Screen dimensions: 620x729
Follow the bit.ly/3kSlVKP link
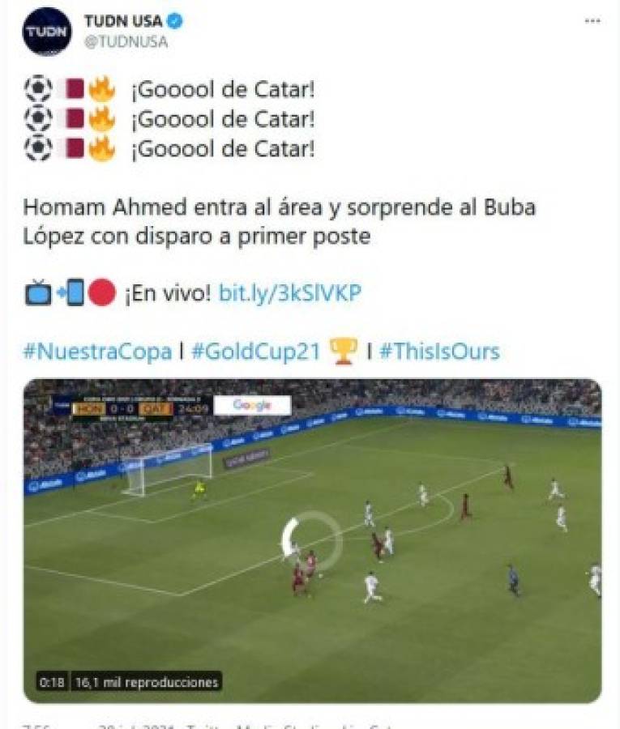(x=290, y=293)
